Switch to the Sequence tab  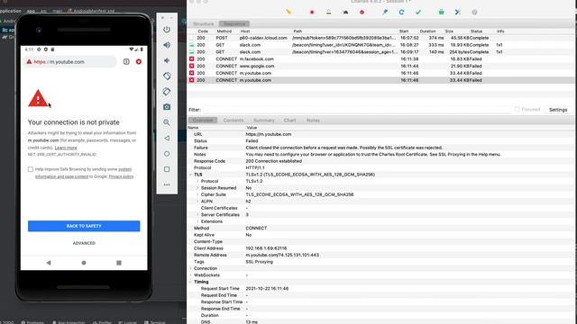pyautogui.click(x=234, y=24)
